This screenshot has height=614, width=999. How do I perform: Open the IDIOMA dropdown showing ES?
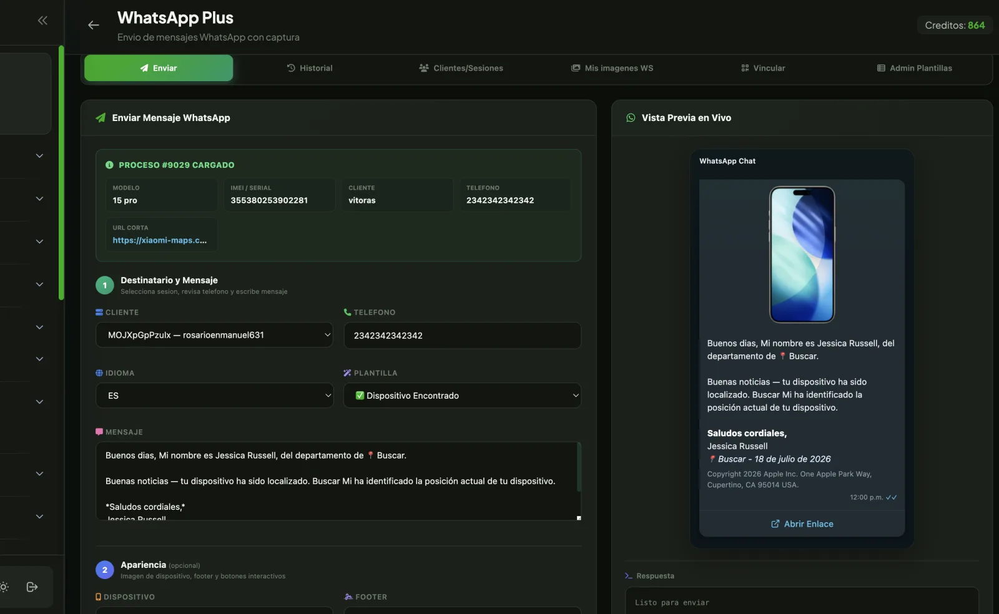coord(214,396)
